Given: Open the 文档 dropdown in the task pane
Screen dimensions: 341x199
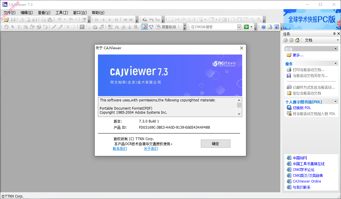Looking at the screenshot, I should (338, 40).
